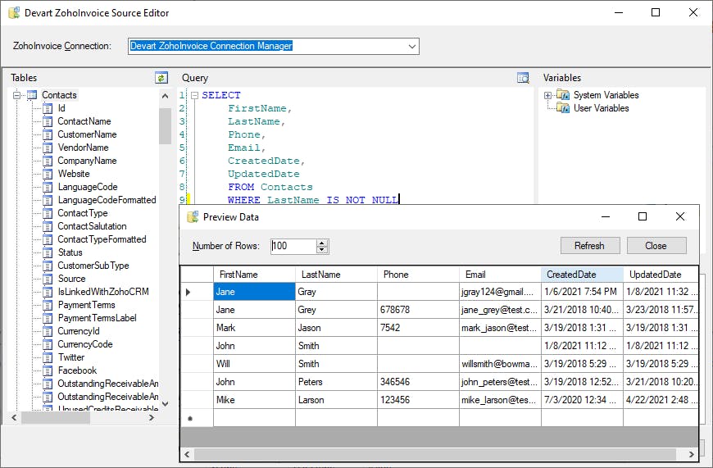Screen dimensions: 713x468
Task: Select the ContactType field in Tables tree
Action: tap(83, 213)
